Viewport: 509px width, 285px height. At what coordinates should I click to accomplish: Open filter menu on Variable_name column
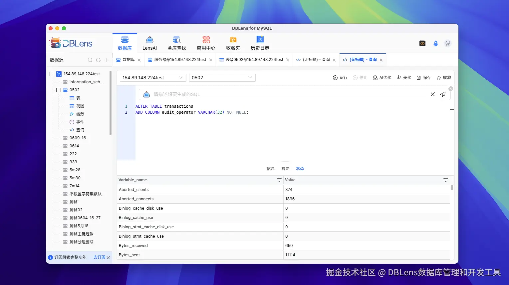[279, 180]
